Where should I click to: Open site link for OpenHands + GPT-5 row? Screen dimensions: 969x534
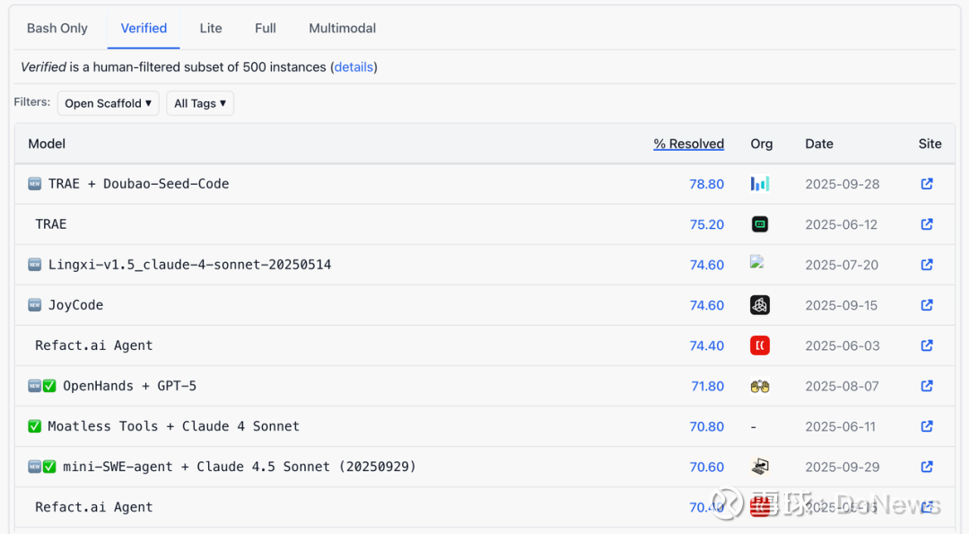point(926,386)
